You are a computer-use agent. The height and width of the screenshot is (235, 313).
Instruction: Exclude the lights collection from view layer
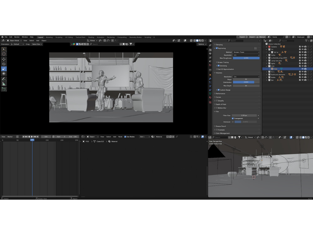300,64
